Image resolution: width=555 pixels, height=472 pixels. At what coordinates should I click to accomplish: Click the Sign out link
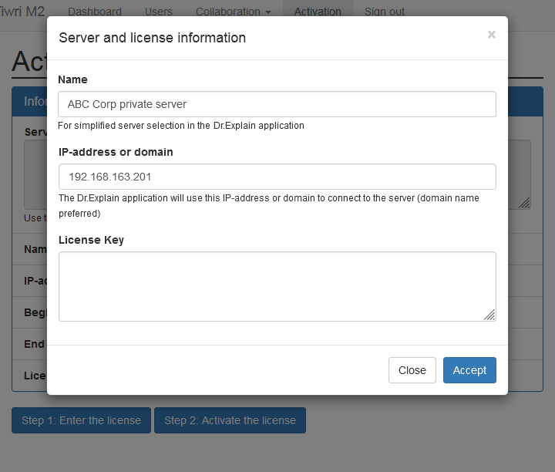(x=385, y=12)
